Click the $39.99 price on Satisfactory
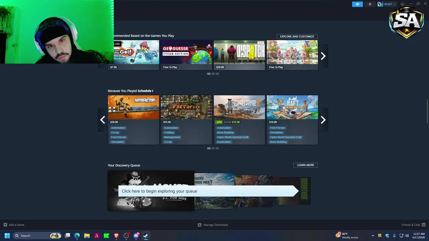 click(114, 122)
